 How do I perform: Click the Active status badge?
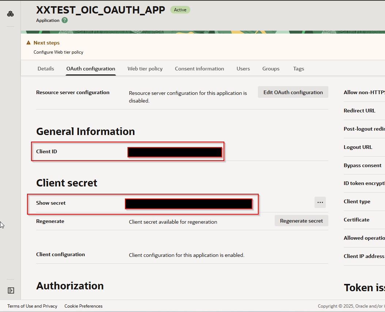pyautogui.click(x=180, y=10)
